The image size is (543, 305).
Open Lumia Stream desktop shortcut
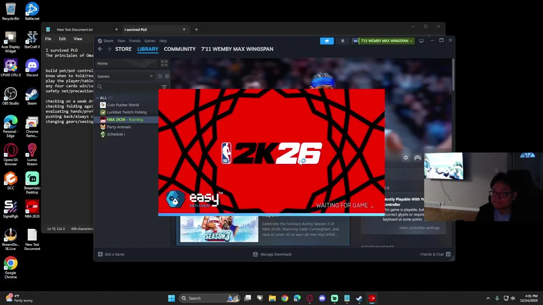[x=32, y=155]
